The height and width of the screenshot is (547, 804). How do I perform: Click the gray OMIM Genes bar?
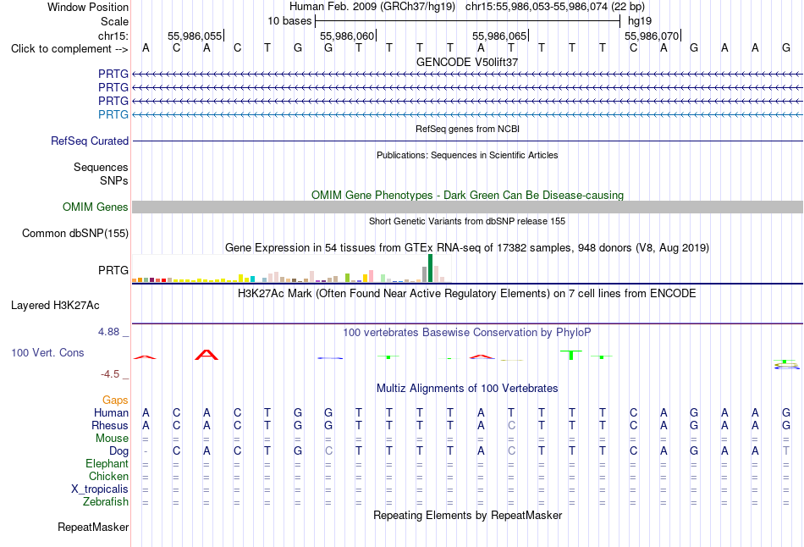(467, 207)
